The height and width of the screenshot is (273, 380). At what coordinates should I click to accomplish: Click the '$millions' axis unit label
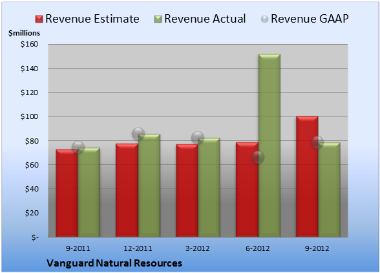(x=24, y=33)
